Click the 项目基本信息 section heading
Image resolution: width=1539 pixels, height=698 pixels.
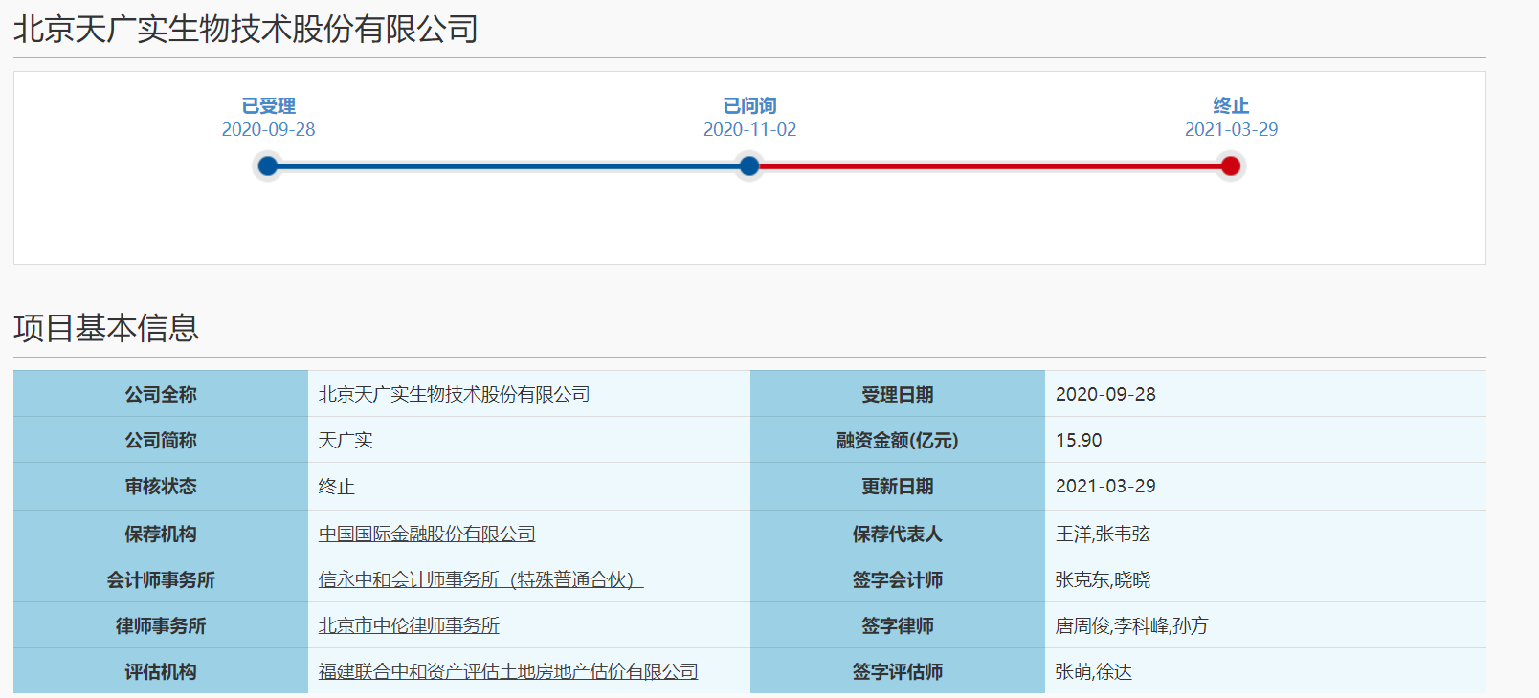[x=106, y=328]
